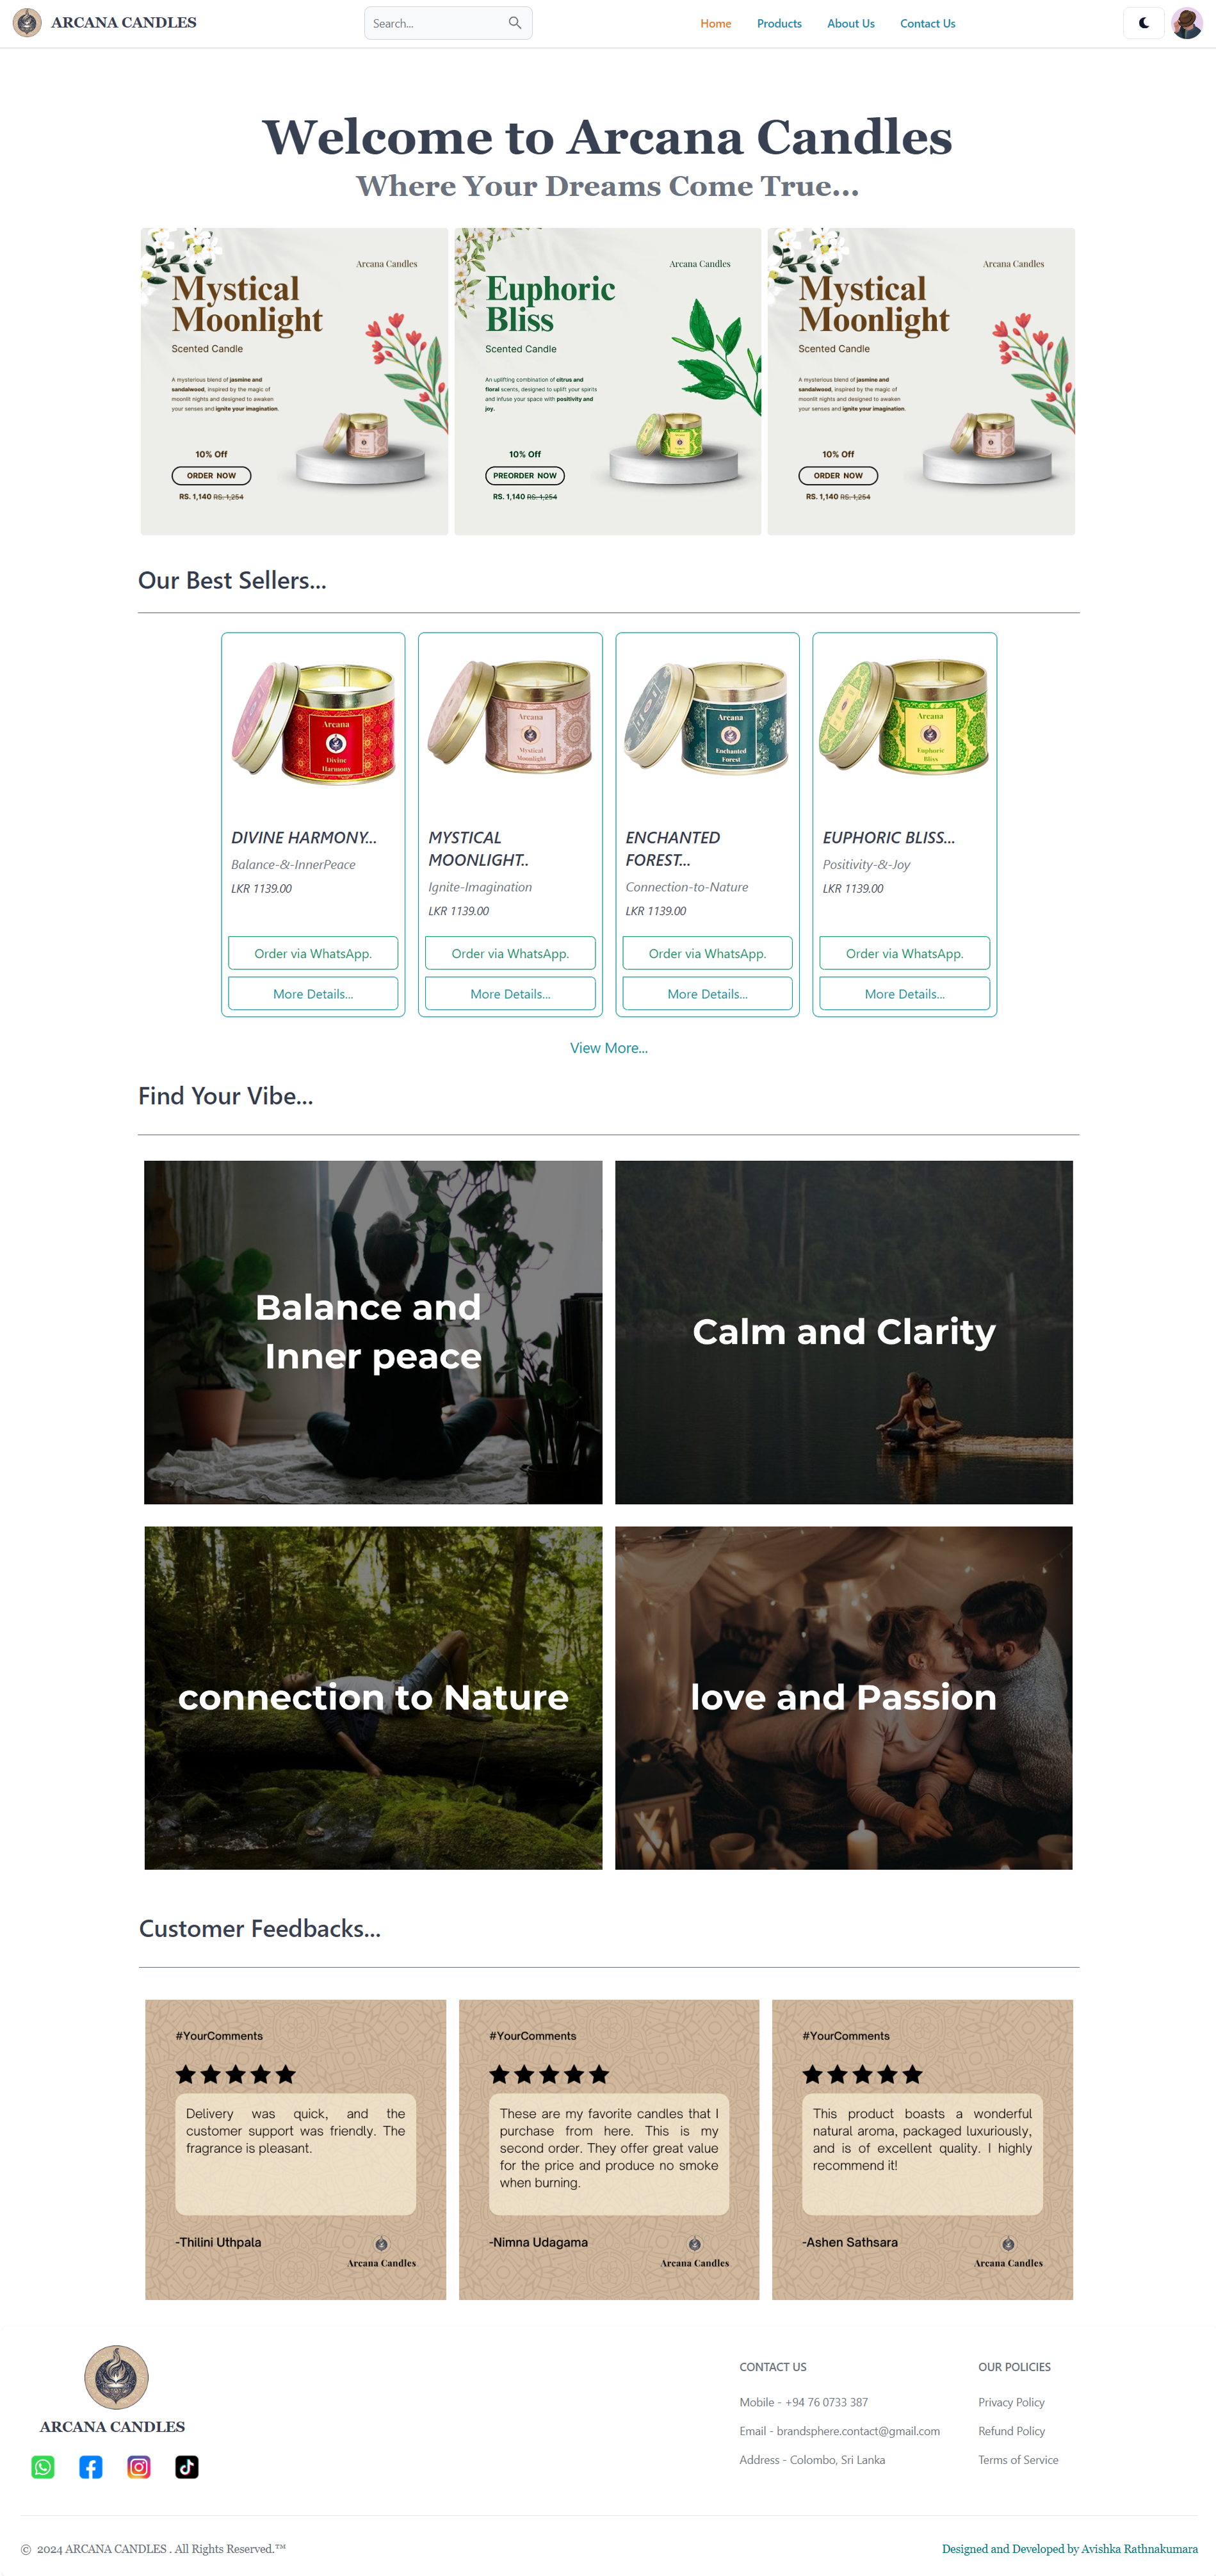The width and height of the screenshot is (1216, 2576).
Task: Open the Facebook icon in the footer
Action: point(91,2467)
